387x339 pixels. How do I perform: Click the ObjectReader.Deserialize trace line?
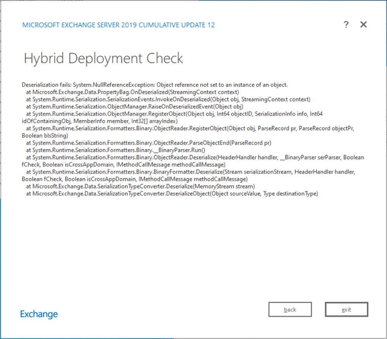click(195, 157)
